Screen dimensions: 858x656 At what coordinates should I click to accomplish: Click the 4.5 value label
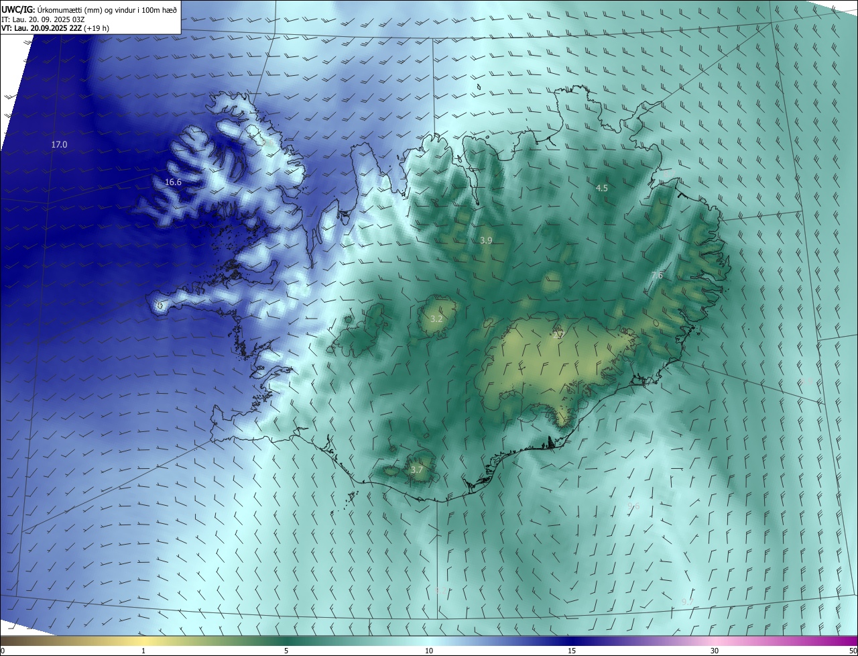click(x=602, y=188)
